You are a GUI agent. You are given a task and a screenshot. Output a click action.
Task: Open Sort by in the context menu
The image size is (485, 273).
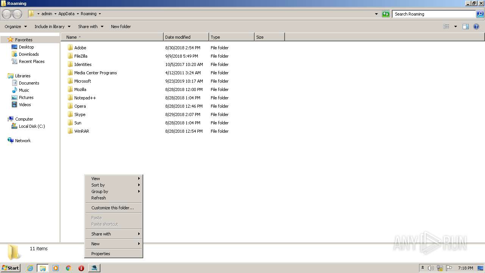[113, 185]
